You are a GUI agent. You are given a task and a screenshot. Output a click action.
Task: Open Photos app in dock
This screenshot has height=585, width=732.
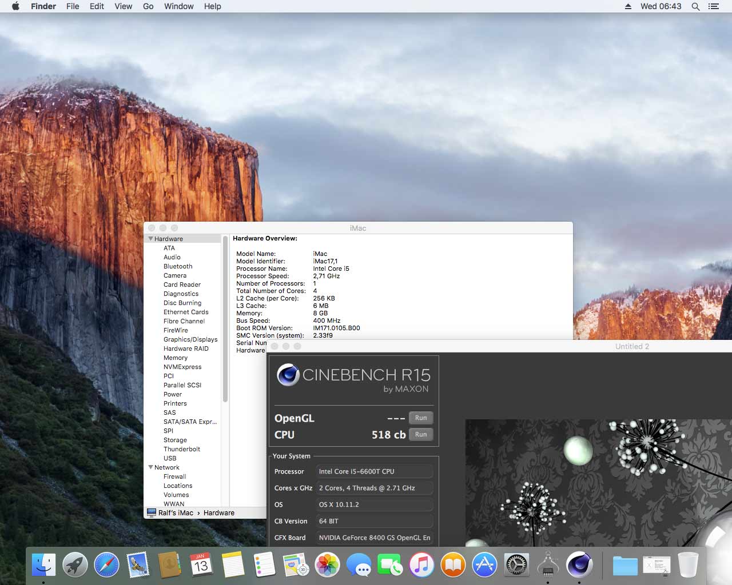pos(328,564)
